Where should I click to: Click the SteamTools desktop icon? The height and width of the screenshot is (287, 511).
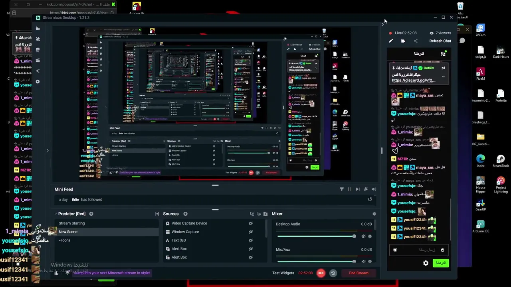click(x=501, y=161)
